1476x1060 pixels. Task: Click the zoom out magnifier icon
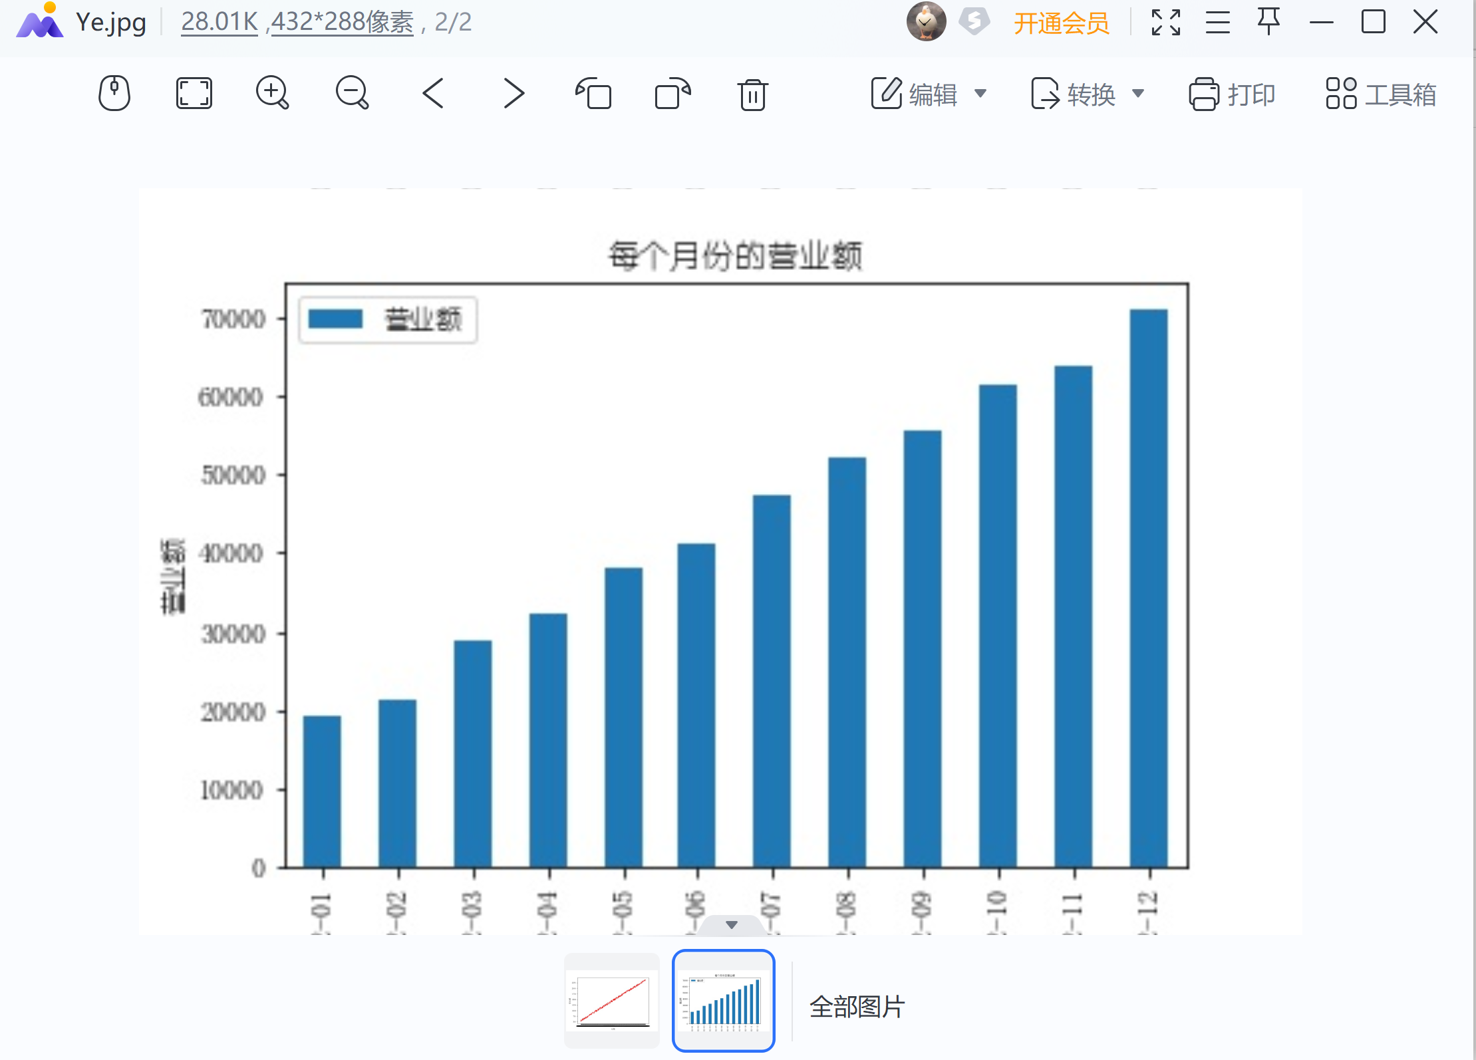[x=352, y=93]
